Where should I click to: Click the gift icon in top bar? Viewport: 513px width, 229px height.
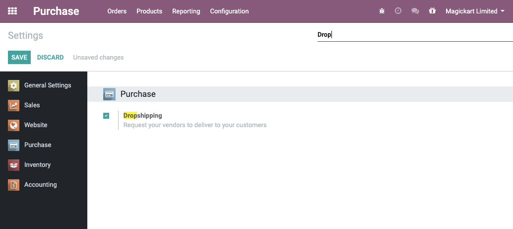[x=432, y=11]
